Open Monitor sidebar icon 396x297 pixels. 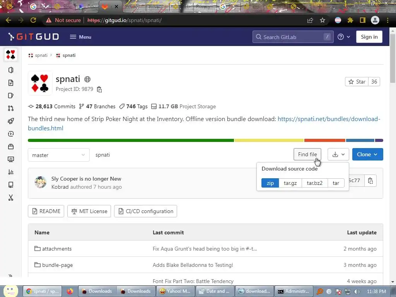[x=10, y=159]
